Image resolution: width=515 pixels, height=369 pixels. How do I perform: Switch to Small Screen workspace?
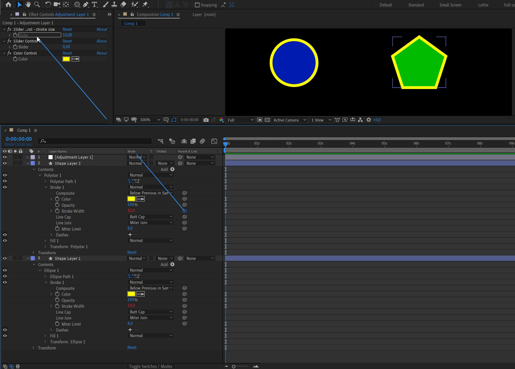(x=450, y=5)
